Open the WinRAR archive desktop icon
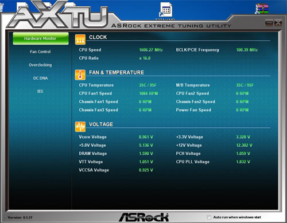 tap(262, 9)
